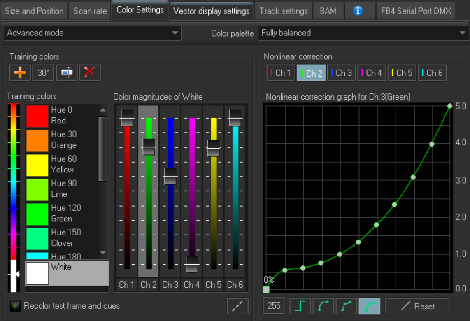Select the smooth curve shape icon
470x321 pixels.
click(x=323, y=306)
